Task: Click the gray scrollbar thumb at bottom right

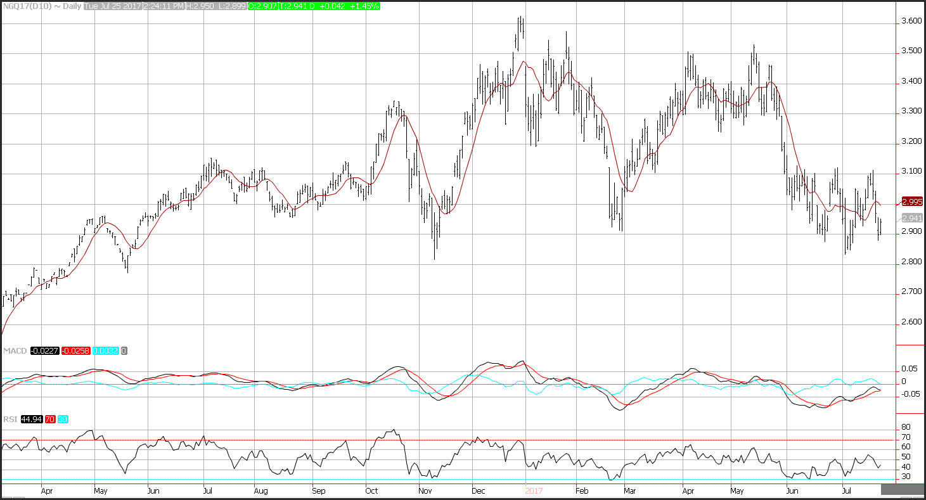Action: click(902, 489)
